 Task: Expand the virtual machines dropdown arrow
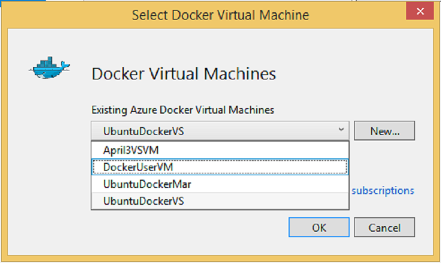[x=341, y=130]
